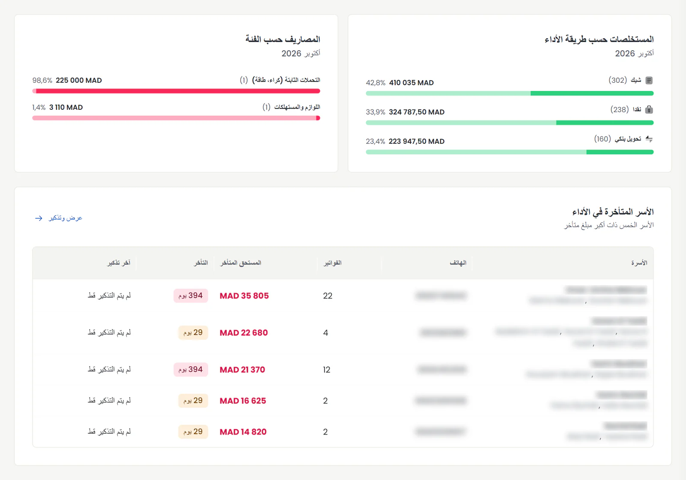Click the 1,4% percentage
Viewport: 686px width, 480px height.
(39, 108)
